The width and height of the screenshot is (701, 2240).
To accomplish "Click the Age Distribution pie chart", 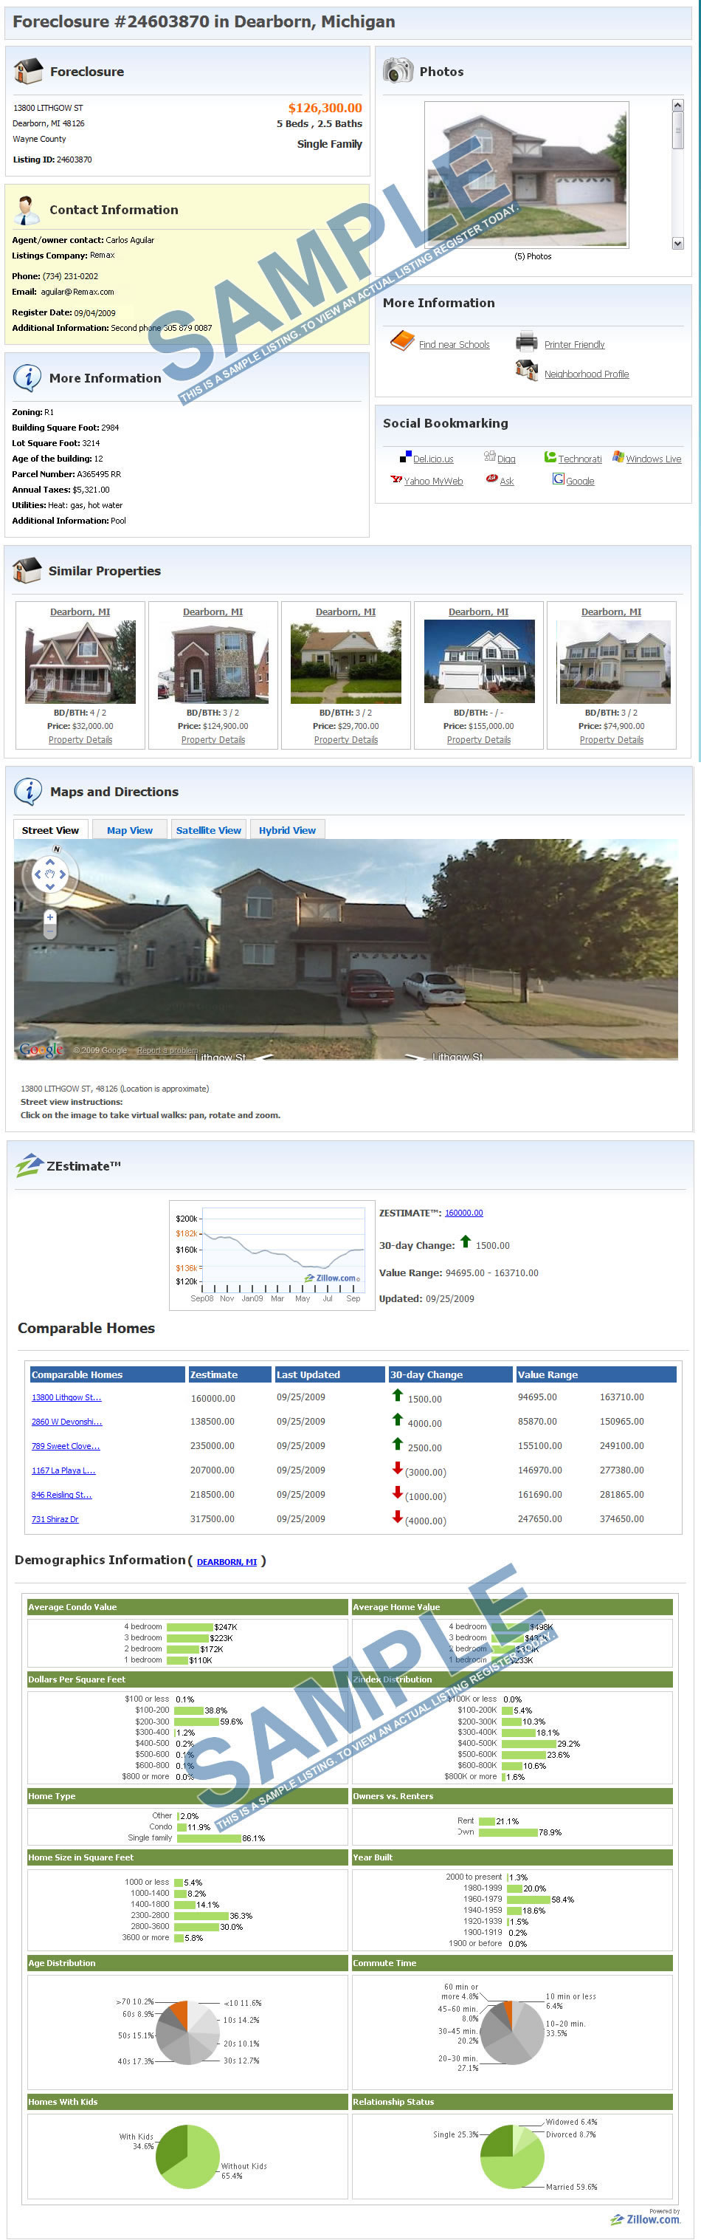I will coord(188,2032).
